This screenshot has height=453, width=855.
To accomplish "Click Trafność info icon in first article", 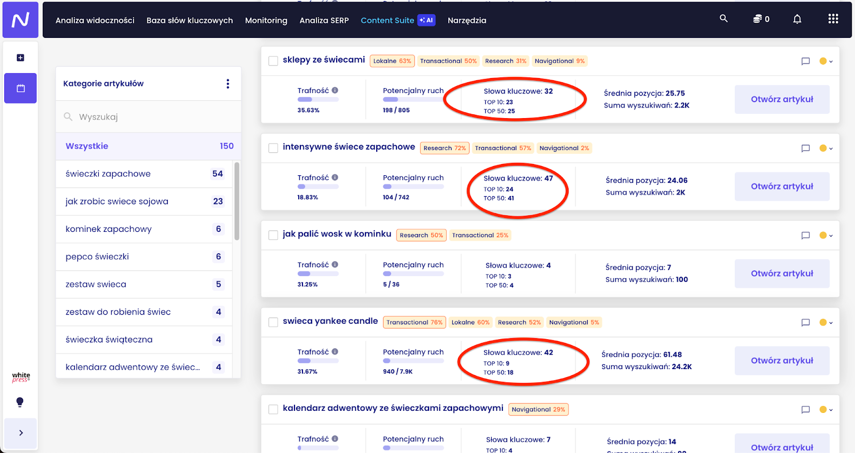I will (x=335, y=91).
